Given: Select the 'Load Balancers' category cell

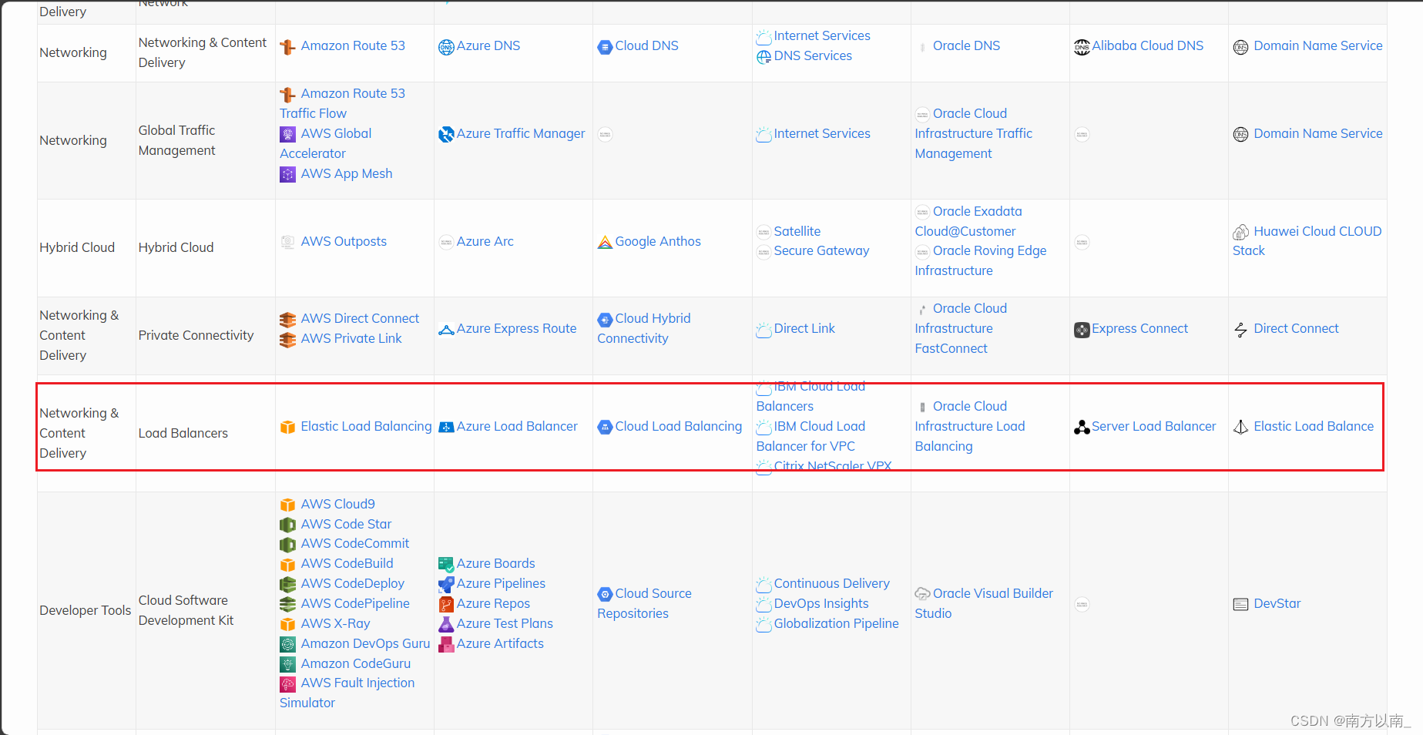Looking at the screenshot, I should [205, 433].
